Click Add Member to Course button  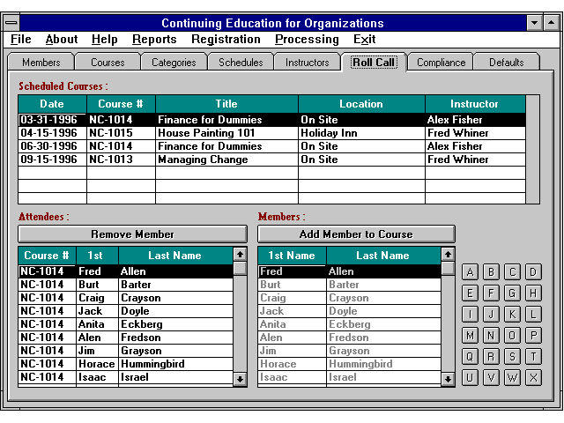[x=356, y=234]
